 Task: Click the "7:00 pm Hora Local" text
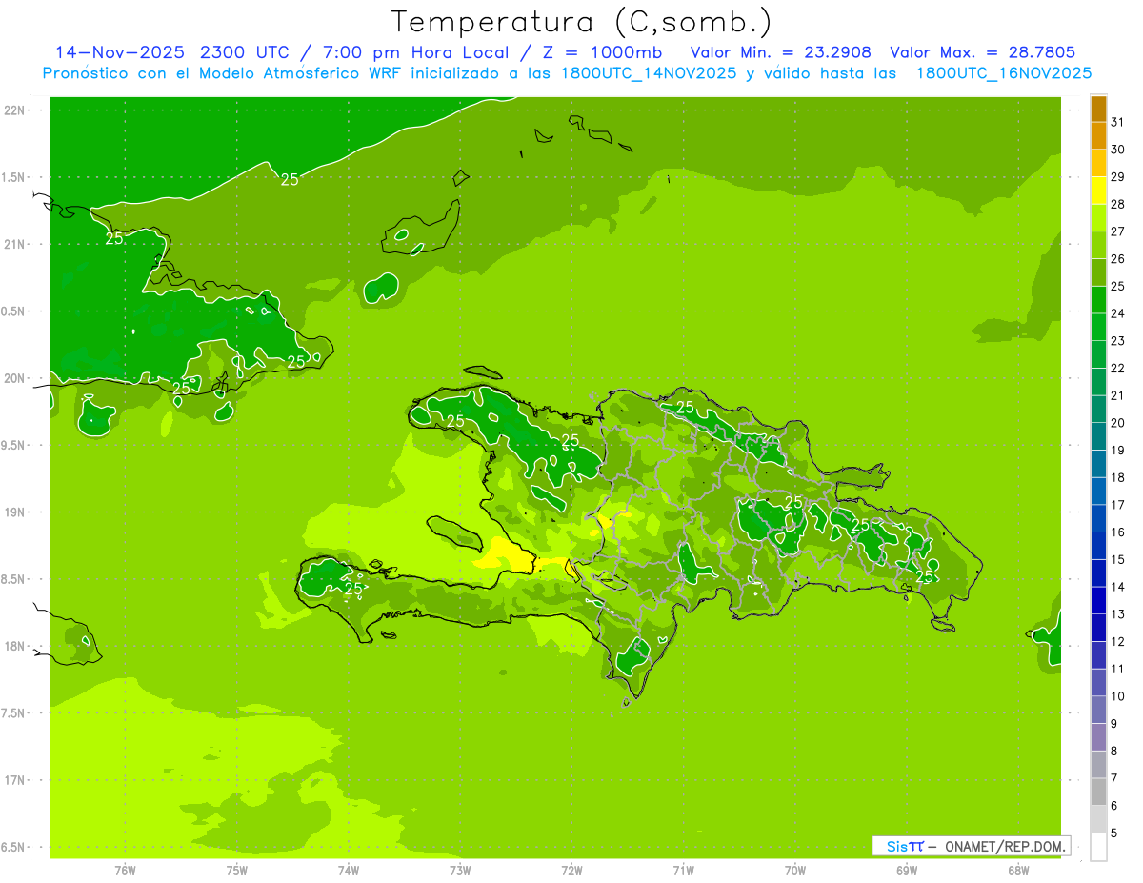tap(415, 52)
